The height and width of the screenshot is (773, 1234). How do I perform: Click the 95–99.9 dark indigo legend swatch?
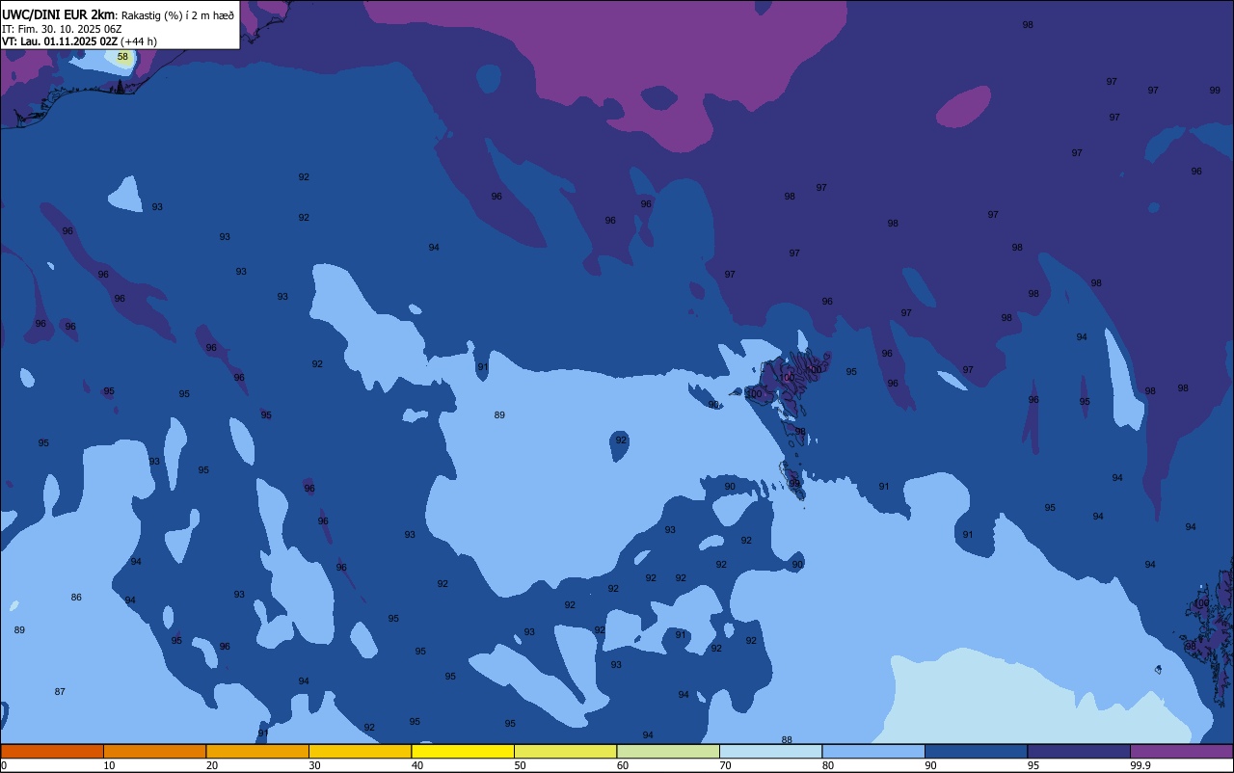(1079, 751)
